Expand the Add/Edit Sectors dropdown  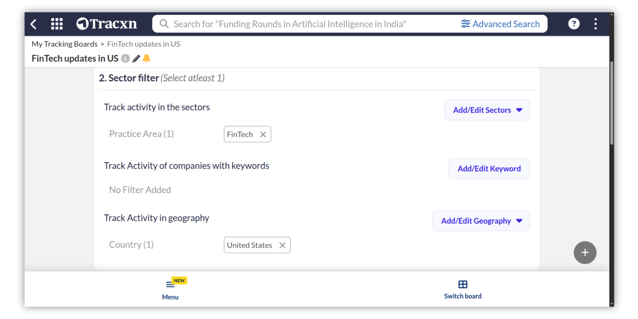pos(487,110)
